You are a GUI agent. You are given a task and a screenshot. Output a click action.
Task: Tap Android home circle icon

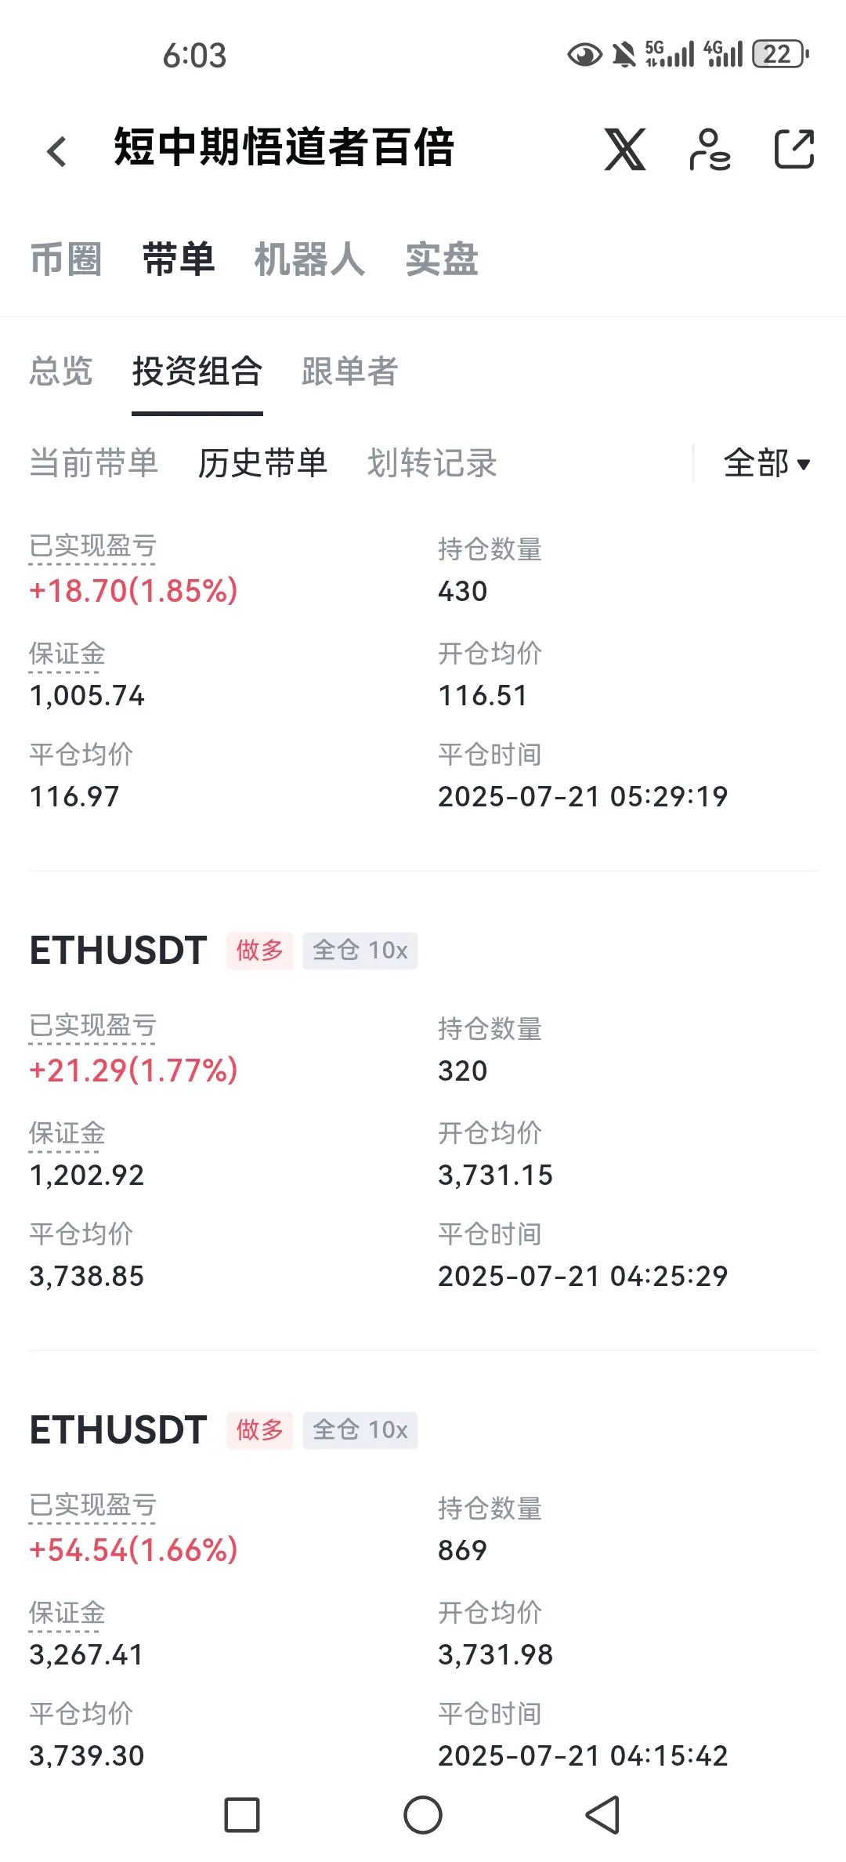pyautogui.click(x=423, y=1815)
